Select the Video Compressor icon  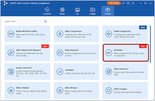pos(60,34)
